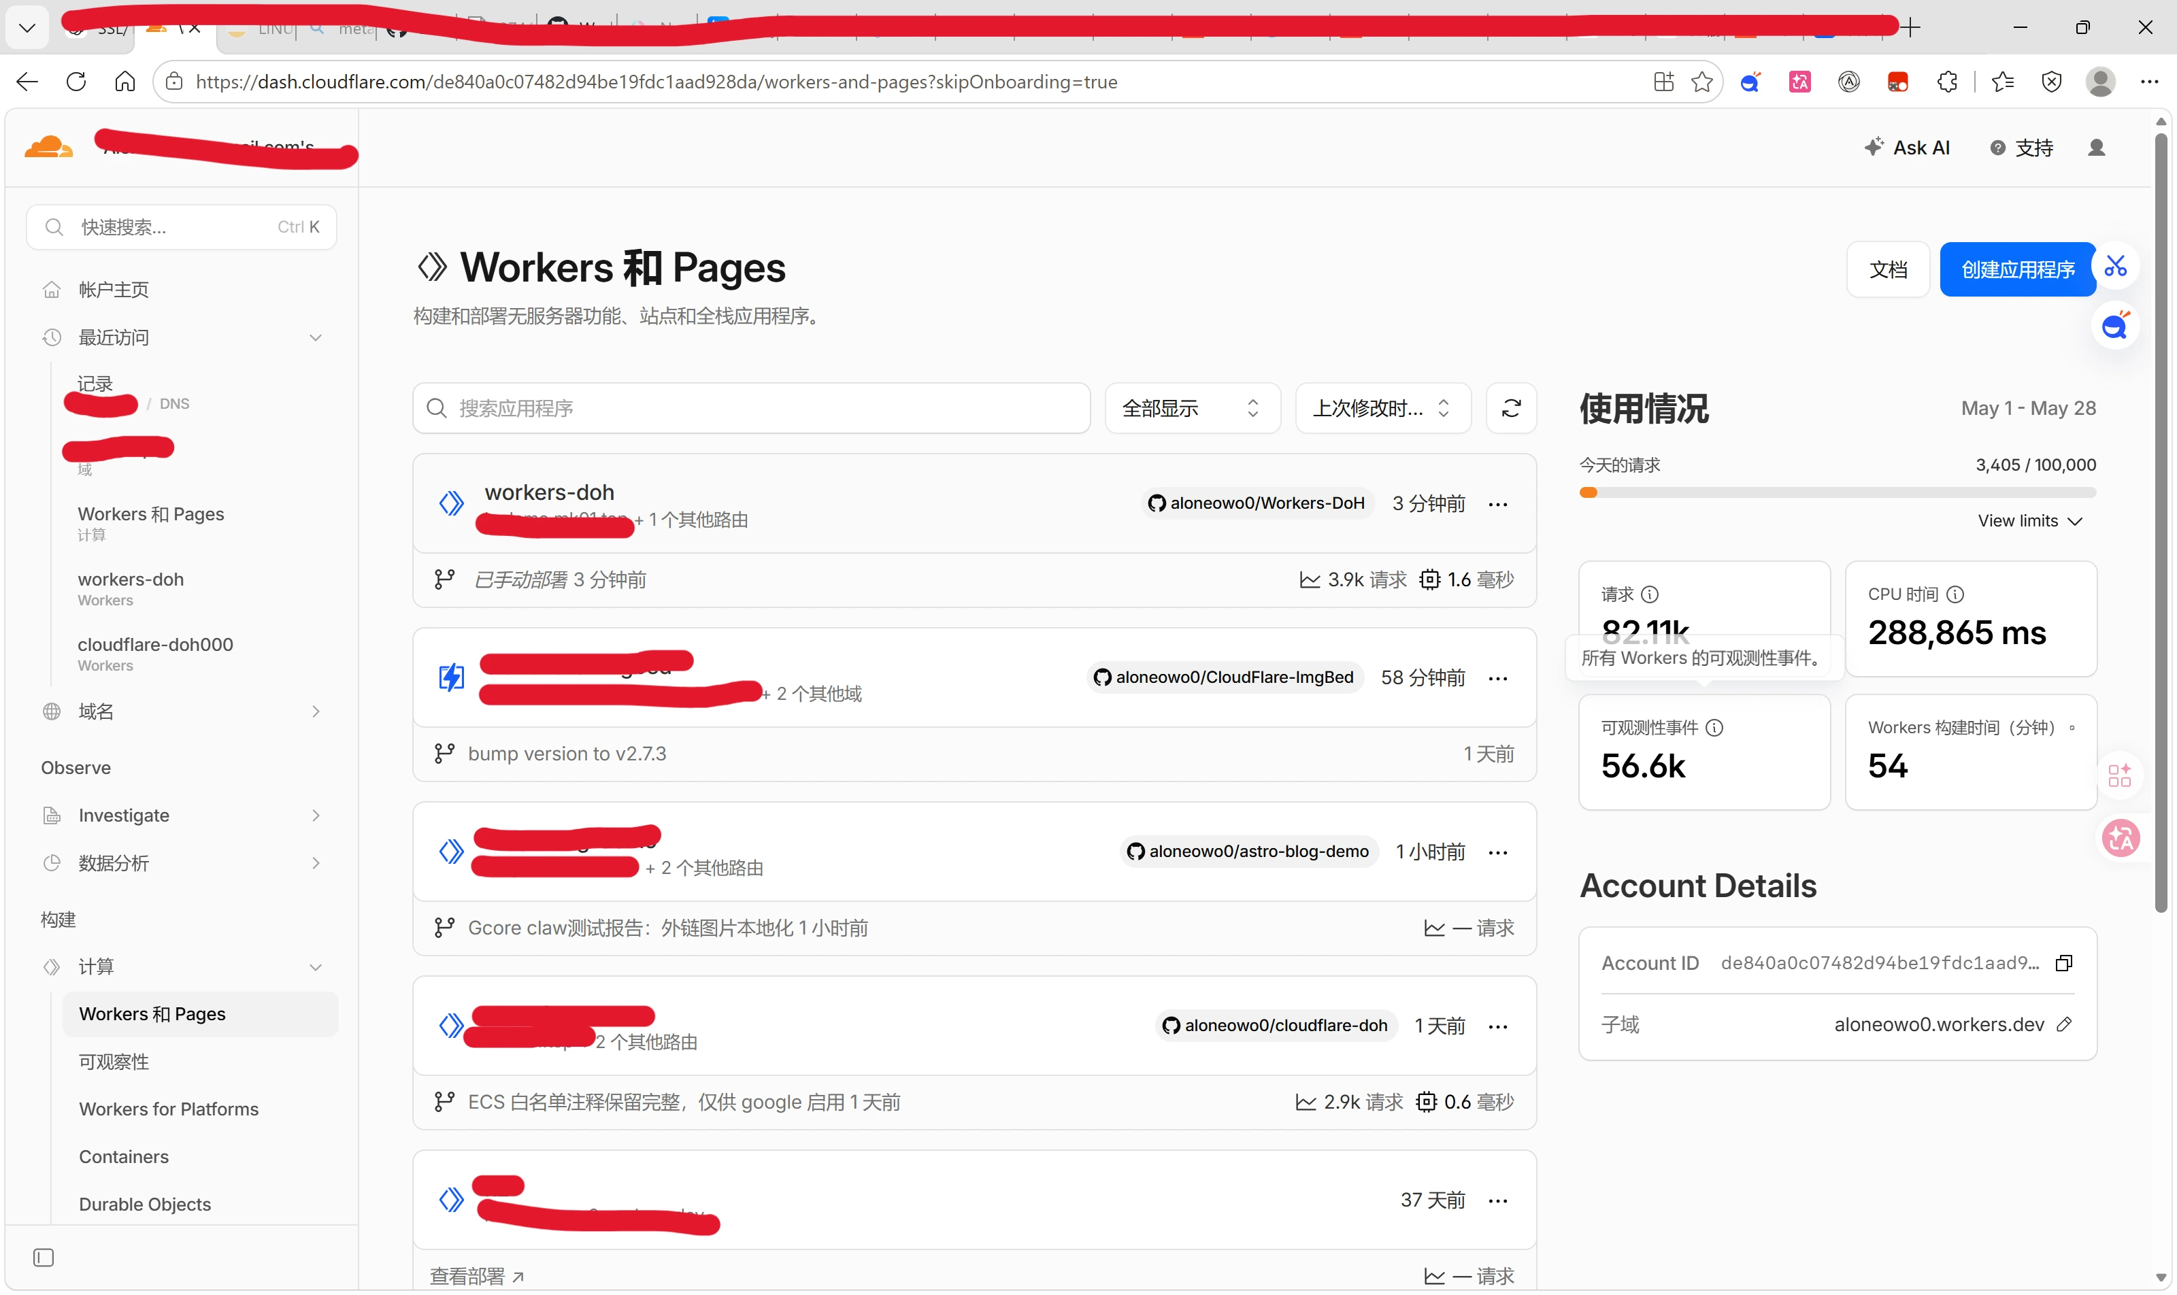Show info about CPU 时间 metric
Screen dimensions: 2177x1295
pyautogui.click(x=1955, y=594)
